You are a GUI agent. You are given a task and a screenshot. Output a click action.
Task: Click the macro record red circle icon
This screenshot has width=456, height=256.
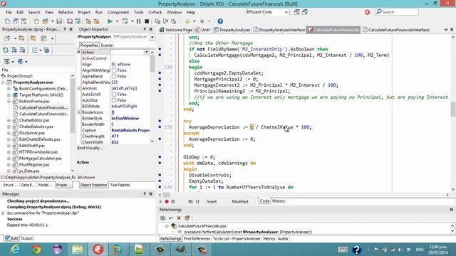[167, 201]
